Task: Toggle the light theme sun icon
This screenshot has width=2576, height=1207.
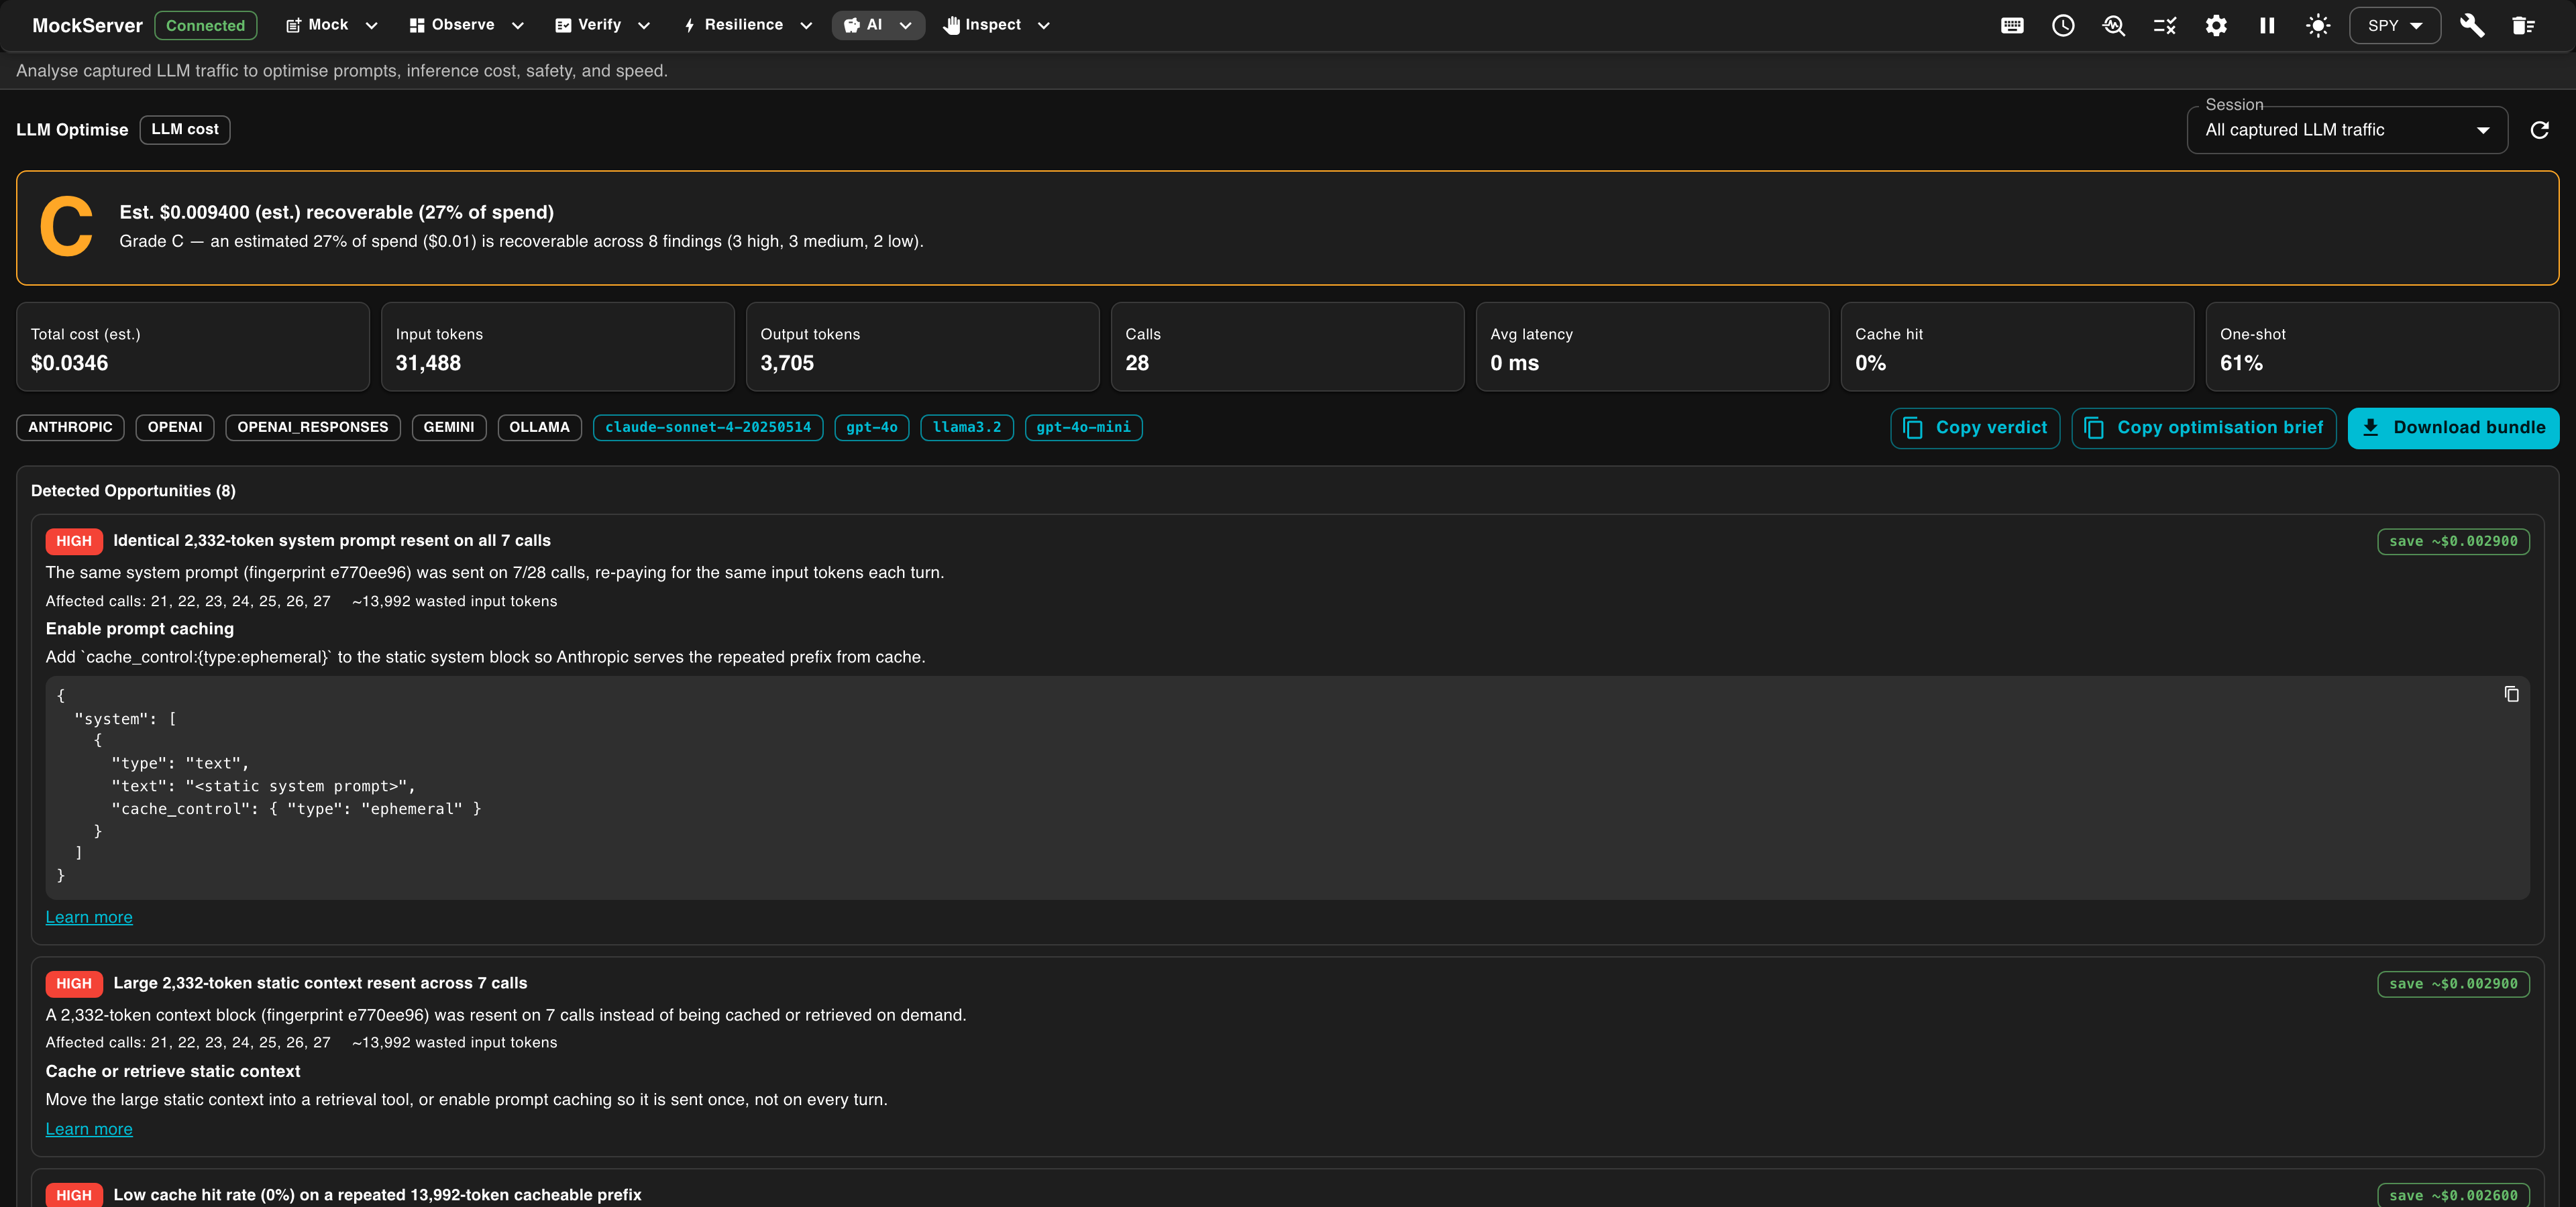Action: click(2318, 26)
